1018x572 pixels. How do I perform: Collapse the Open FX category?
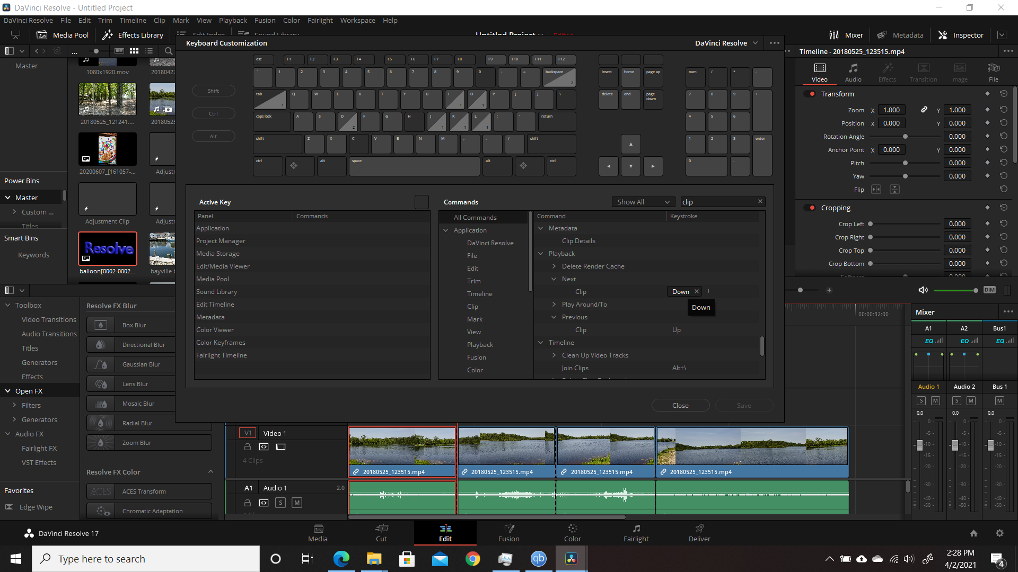pos(8,391)
